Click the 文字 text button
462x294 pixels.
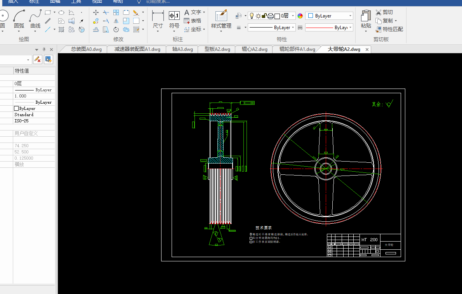[x=193, y=12]
